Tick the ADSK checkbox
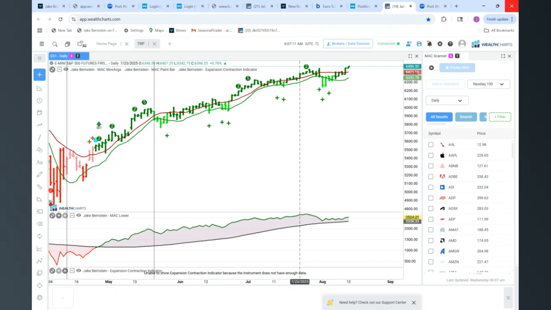The image size is (551, 310). 431,208
